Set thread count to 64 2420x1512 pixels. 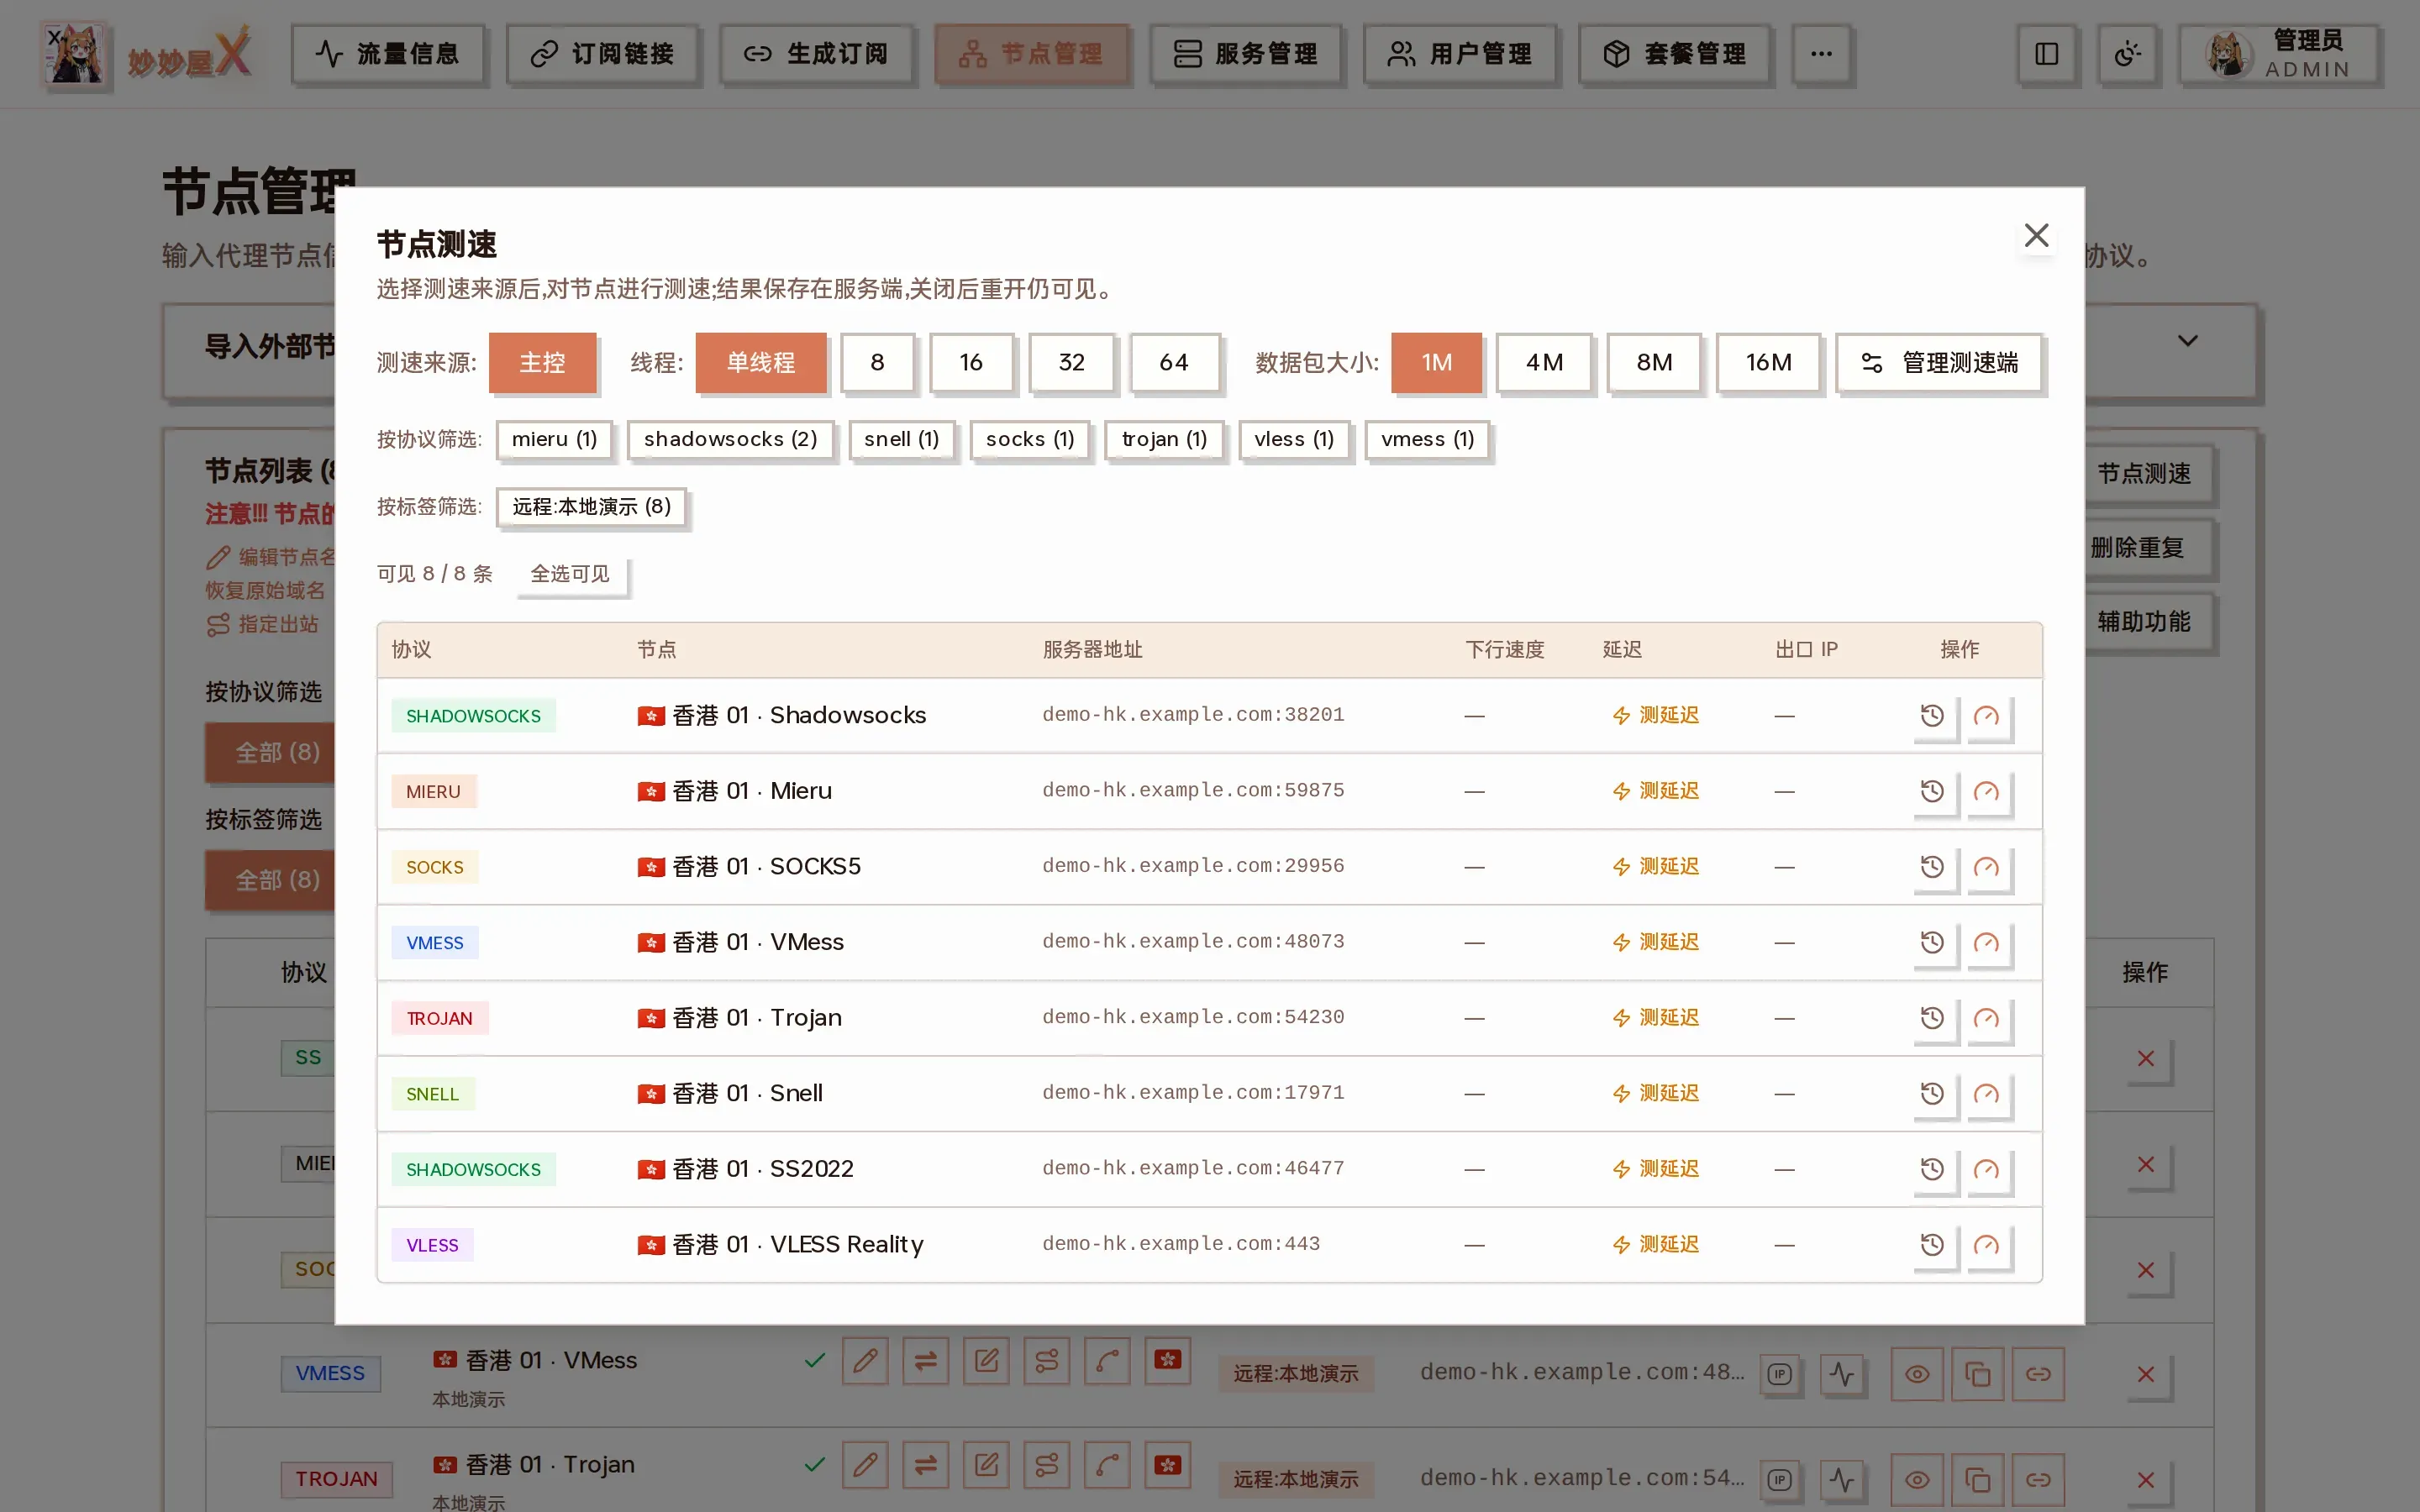pos(1174,362)
